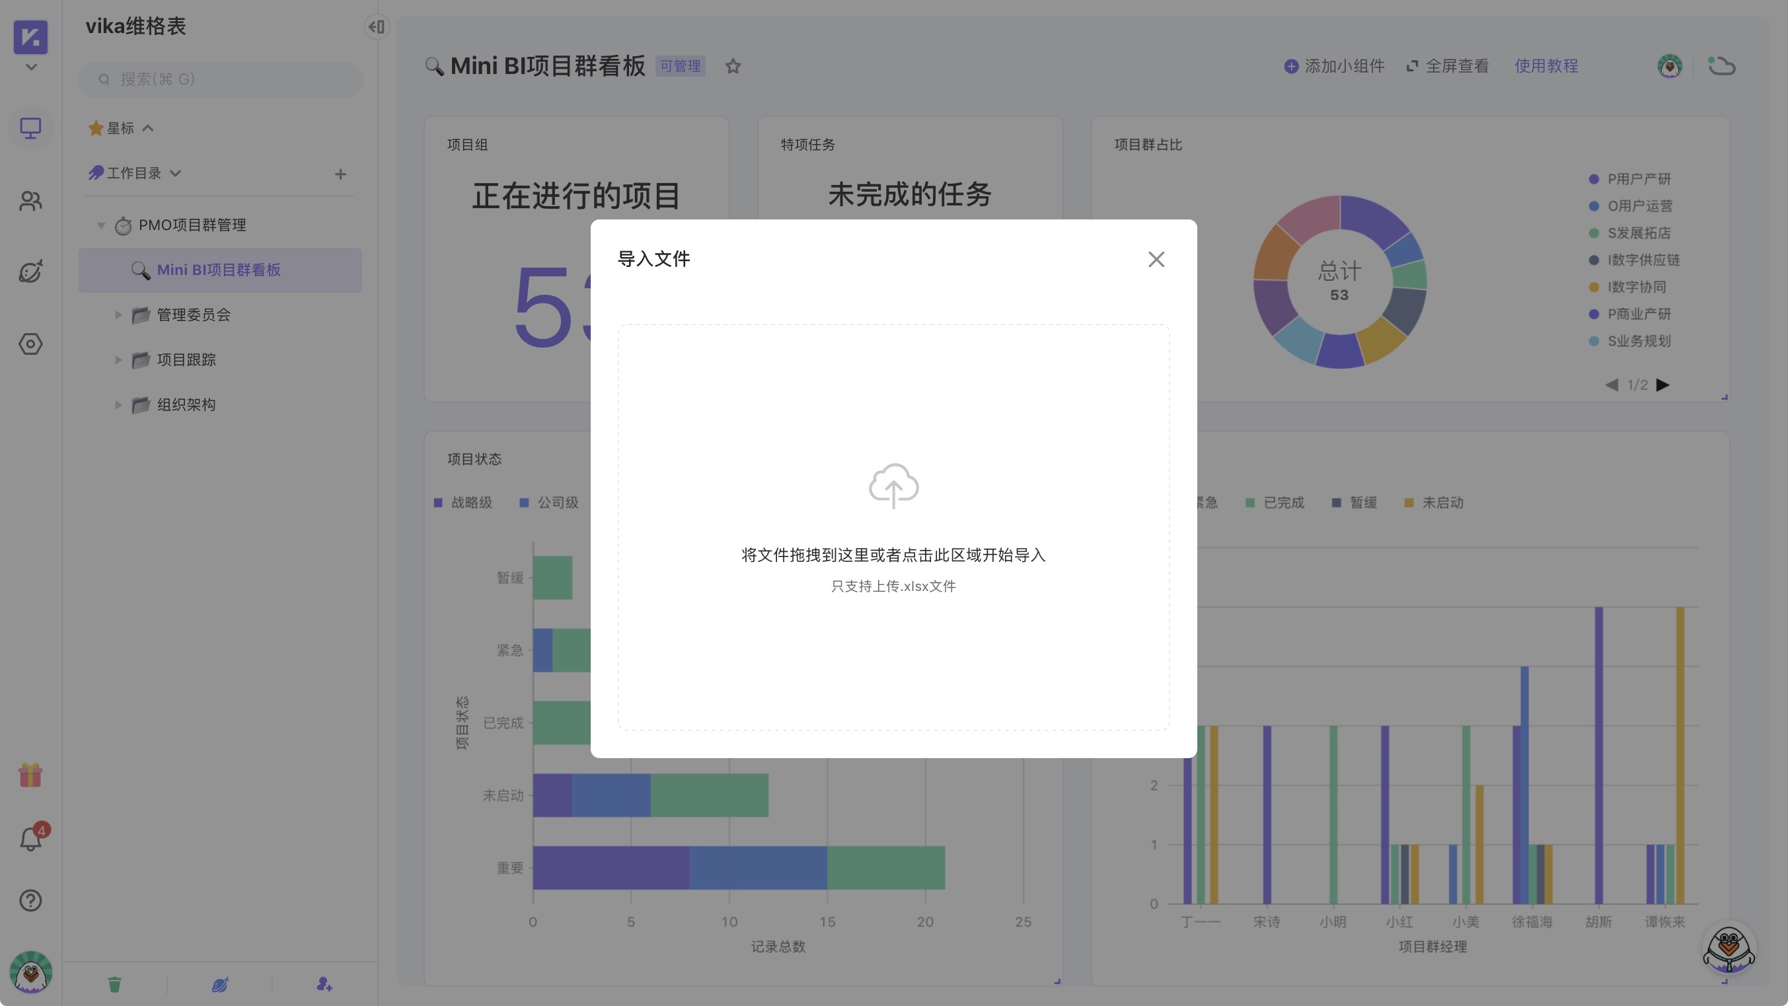Open the trash bin icon at bottom
This screenshot has width=1788, height=1006.
(114, 984)
